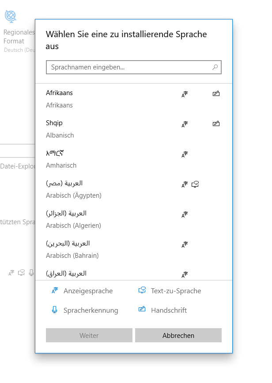Image resolution: width=272 pixels, height=383 pixels.
Task: Click the Handschrift icon beside Afrikaans
Action: point(216,94)
